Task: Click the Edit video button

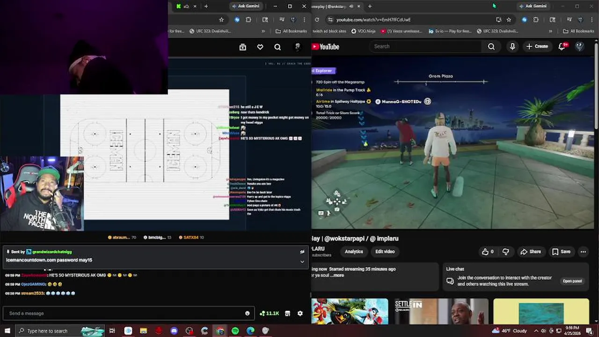Action: pyautogui.click(x=385, y=252)
